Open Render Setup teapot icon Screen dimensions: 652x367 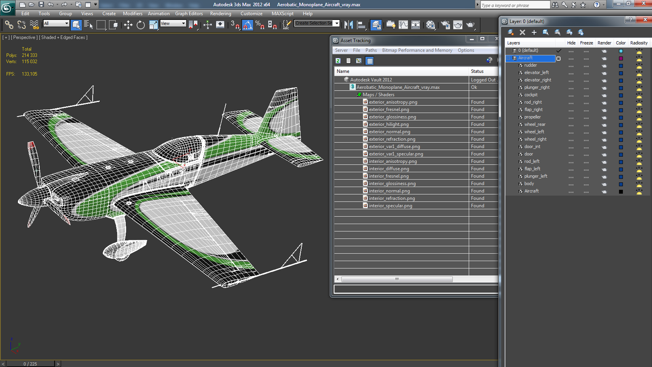click(445, 24)
